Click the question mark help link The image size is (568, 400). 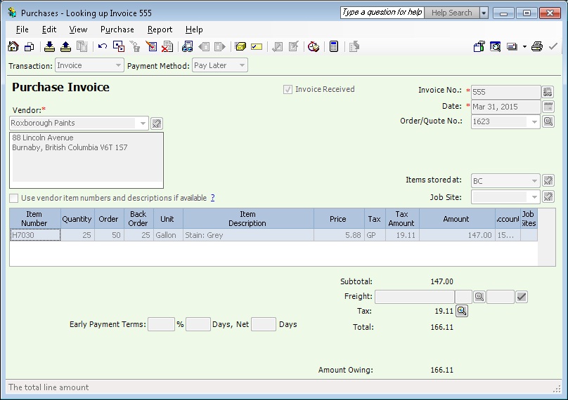click(x=212, y=198)
